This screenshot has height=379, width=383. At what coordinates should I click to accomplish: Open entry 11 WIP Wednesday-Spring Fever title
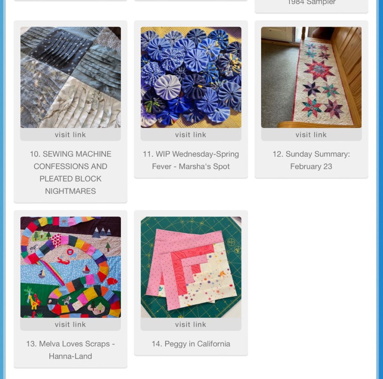pos(191,160)
